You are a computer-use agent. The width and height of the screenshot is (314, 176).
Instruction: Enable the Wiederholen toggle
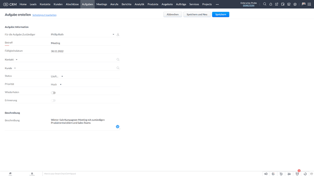point(53,93)
